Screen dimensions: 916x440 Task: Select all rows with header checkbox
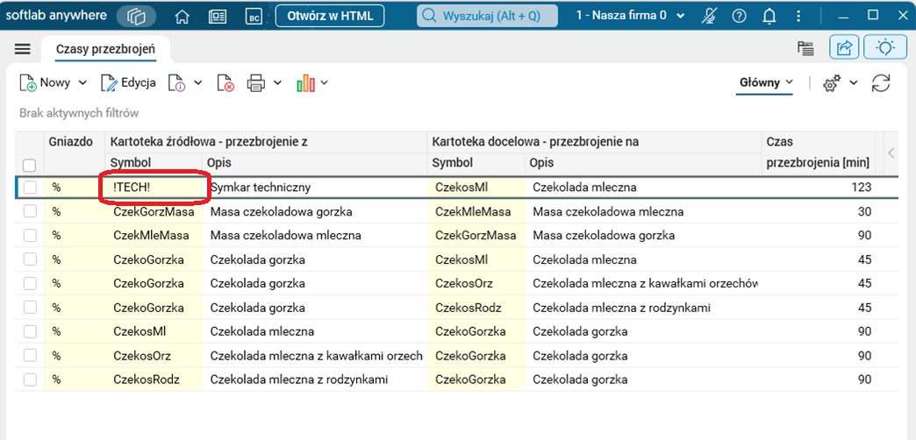30,165
